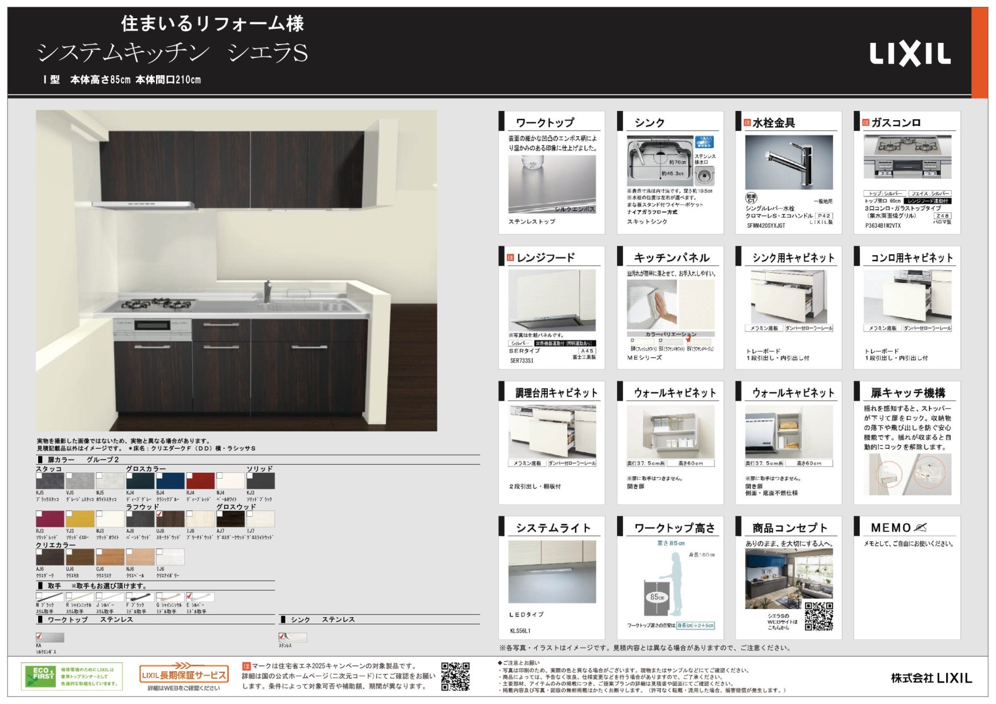Open the システムライト LED photo
Screen dimensions: 996x704
[x=552, y=572]
